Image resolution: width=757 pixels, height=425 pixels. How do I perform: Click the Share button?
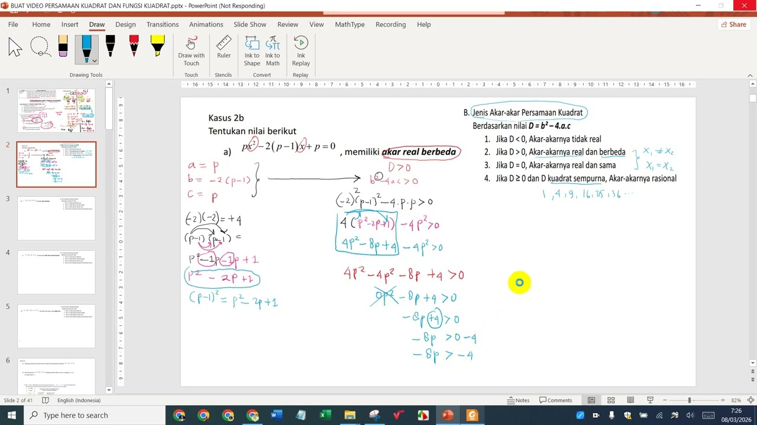click(733, 24)
